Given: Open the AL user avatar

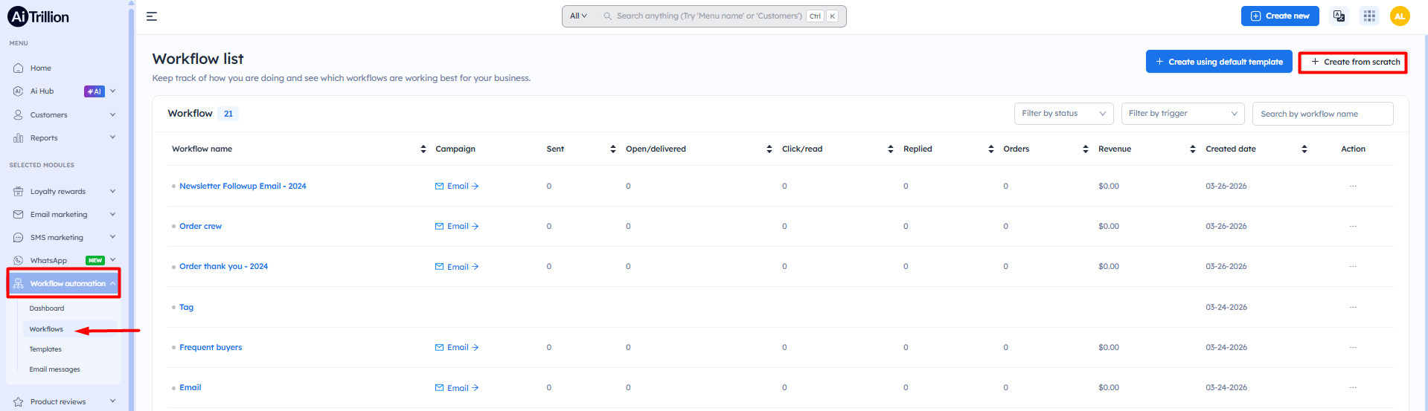Looking at the screenshot, I should [1400, 16].
